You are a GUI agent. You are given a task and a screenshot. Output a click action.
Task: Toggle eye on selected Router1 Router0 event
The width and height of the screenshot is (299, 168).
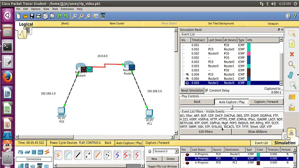point(187,83)
